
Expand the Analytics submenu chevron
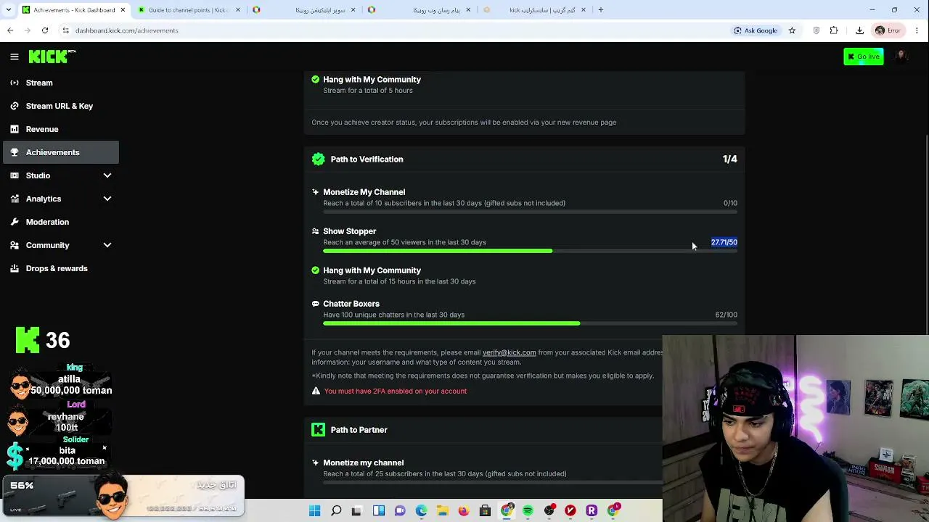[107, 199]
